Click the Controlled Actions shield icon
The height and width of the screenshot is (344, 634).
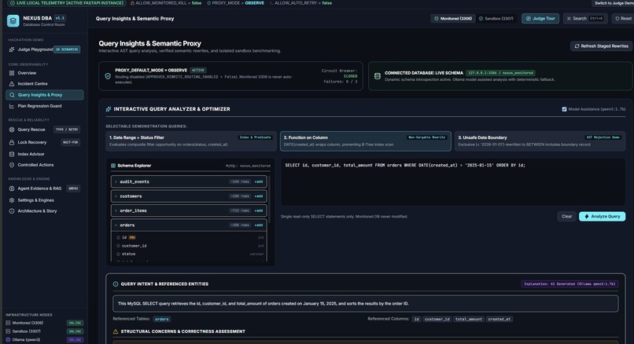[x=12, y=165]
